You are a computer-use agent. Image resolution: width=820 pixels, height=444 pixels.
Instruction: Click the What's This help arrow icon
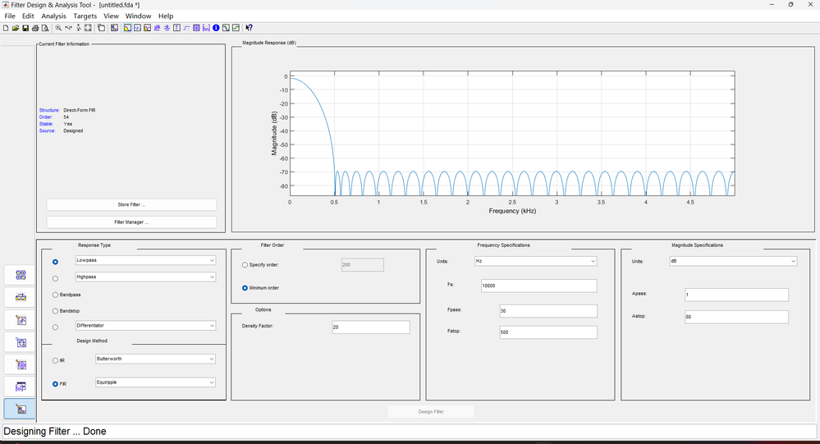(249, 28)
